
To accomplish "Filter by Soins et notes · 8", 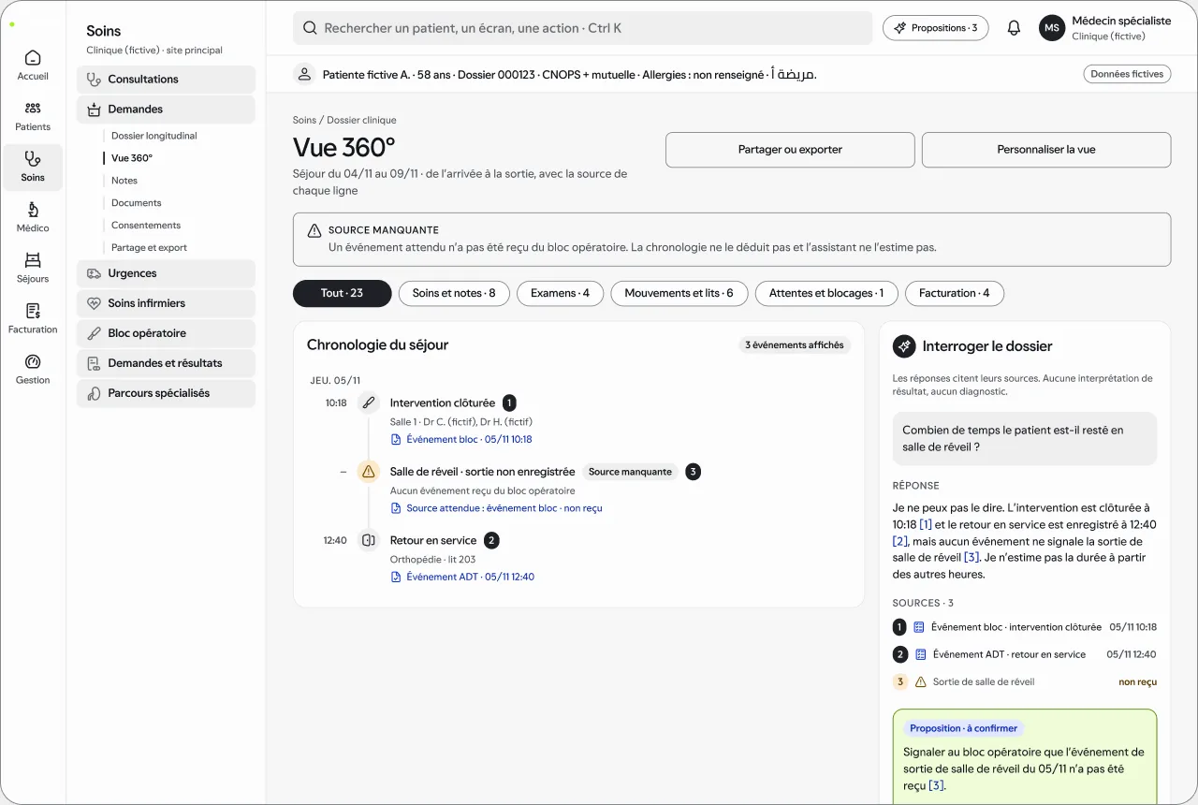I will 454,294.
